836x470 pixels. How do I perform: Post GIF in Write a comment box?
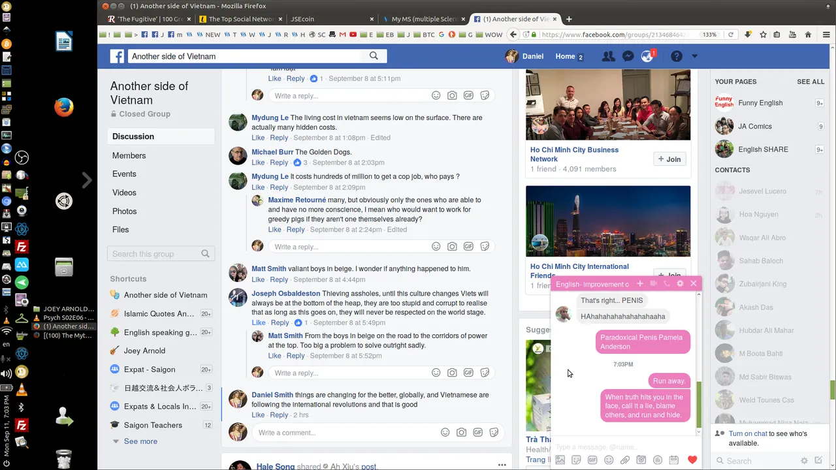coord(477,432)
